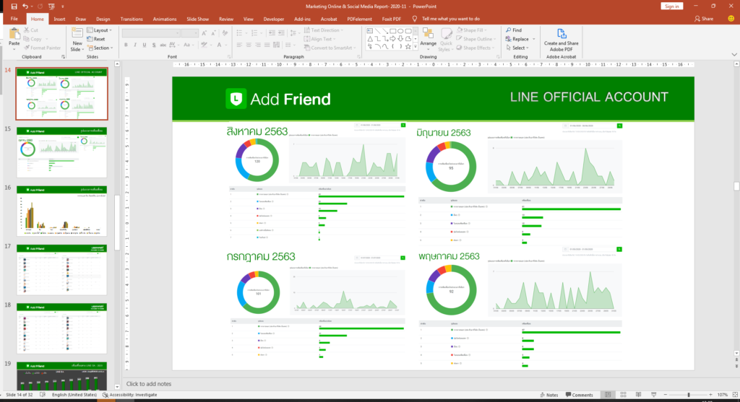The height and width of the screenshot is (402, 740).
Task: Open the PDFelement tab
Action: click(359, 19)
